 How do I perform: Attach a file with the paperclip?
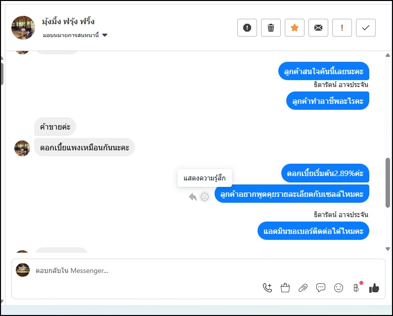click(303, 287)
